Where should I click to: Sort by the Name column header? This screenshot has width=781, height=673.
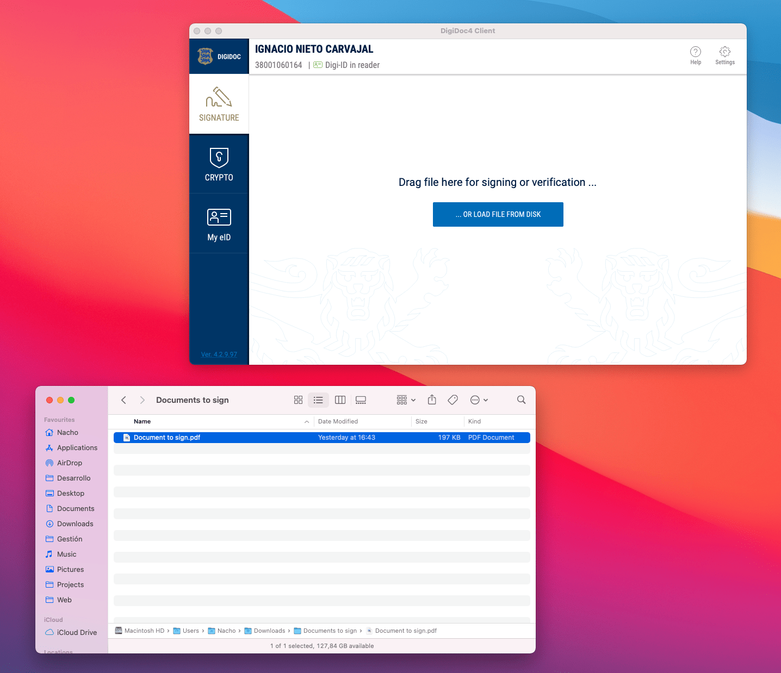pos(142,421)
